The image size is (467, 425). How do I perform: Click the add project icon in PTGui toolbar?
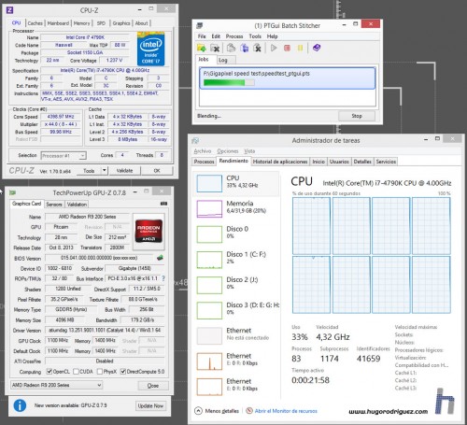[x=202, y=48]
